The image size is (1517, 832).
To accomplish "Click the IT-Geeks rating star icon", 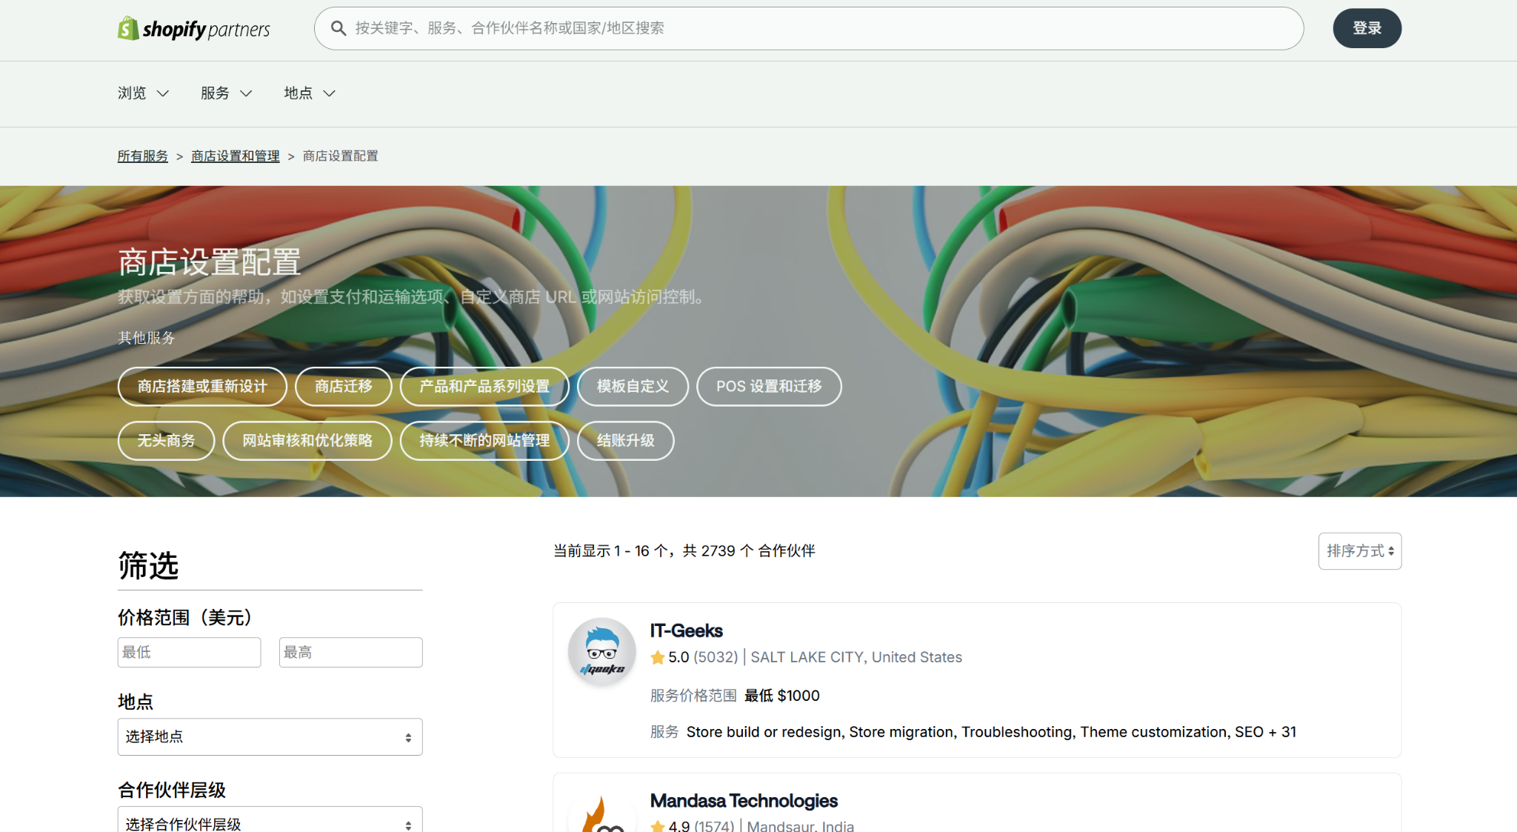I will 657,657.
